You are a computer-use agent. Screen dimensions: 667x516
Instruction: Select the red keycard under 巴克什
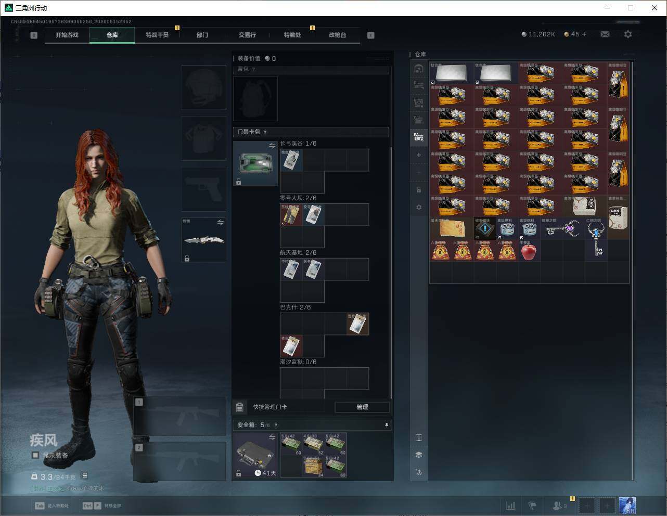pos(291,346)
